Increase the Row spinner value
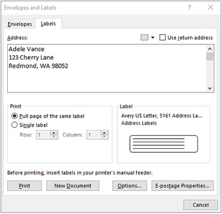 tap(54, 133)
